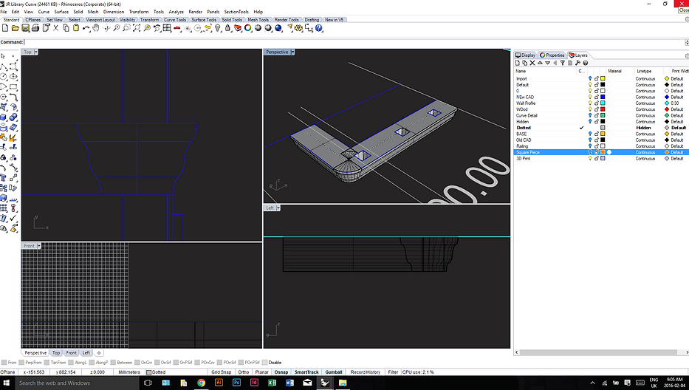Switch to the Properties panel tab
The image size is (689, 390).
(552, 55)
